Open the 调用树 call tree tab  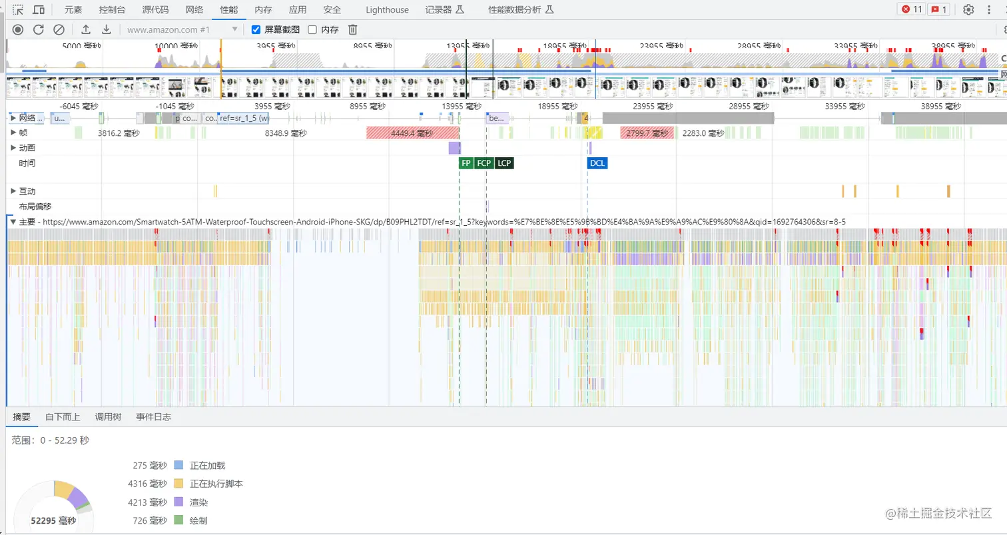108,417
